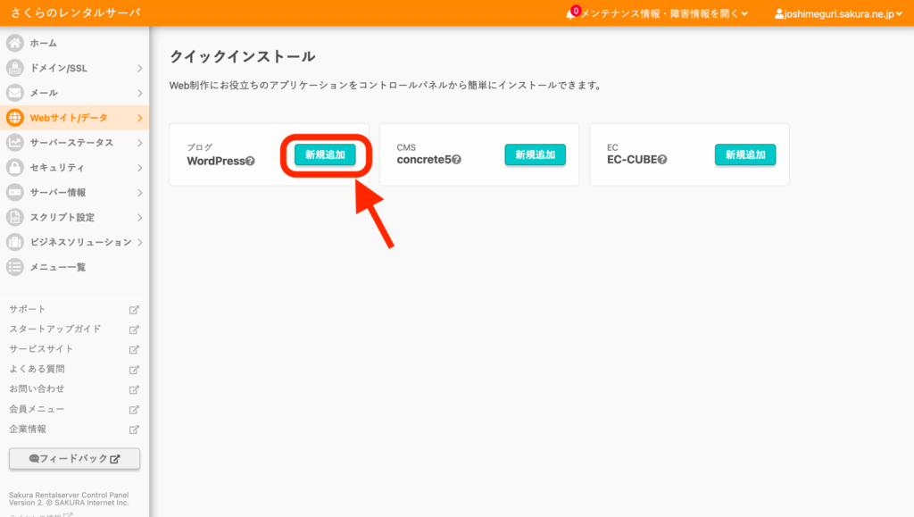
Task: Select the メニュー一覧 menu item
Action: point(57,267)
